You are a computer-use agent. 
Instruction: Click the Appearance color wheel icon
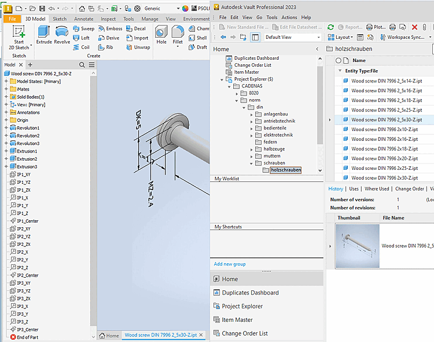185,9
